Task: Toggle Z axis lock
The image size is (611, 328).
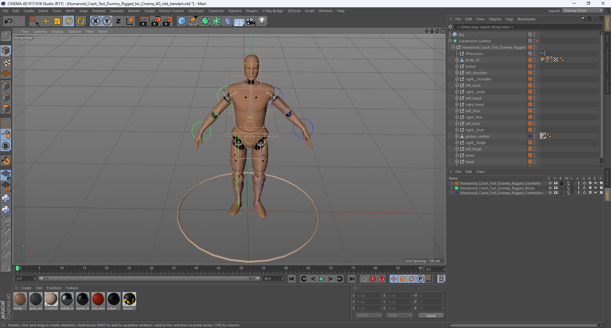Action: point(118,21)
